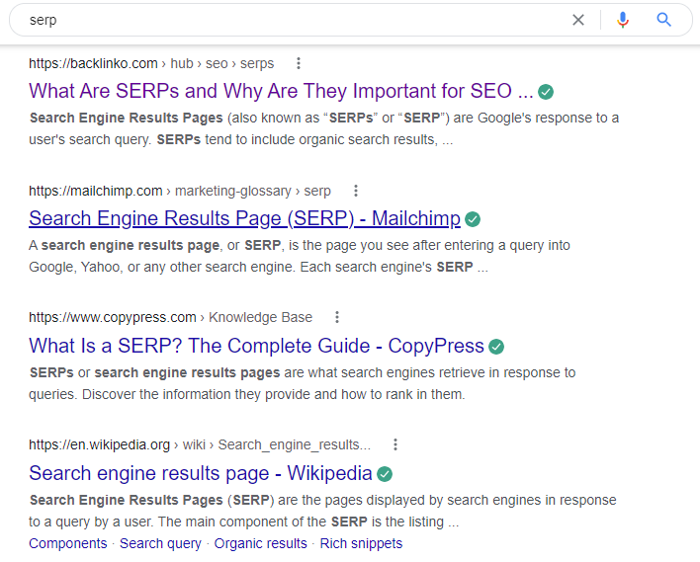Follow the 'Search query' sitelink
Image resolution: width=700 pixels, height=562 pixels.
tap(160, 543)
